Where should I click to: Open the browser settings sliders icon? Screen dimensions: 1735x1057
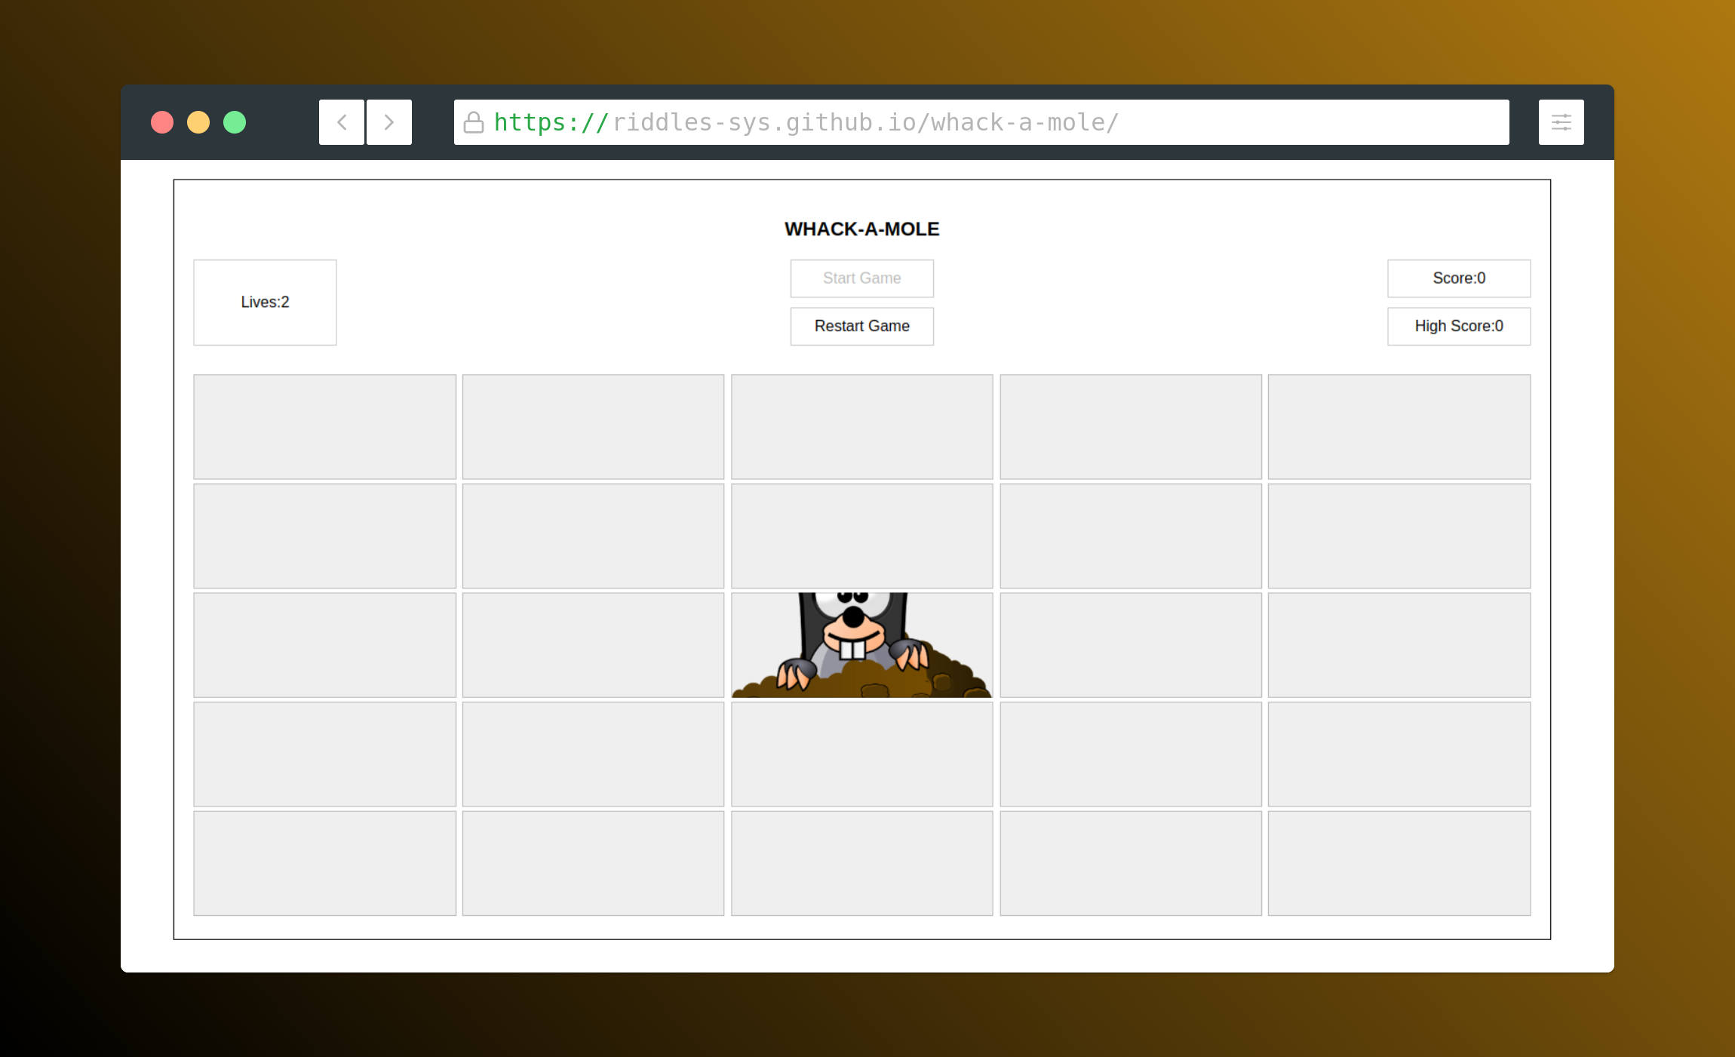coord(1561,122)
